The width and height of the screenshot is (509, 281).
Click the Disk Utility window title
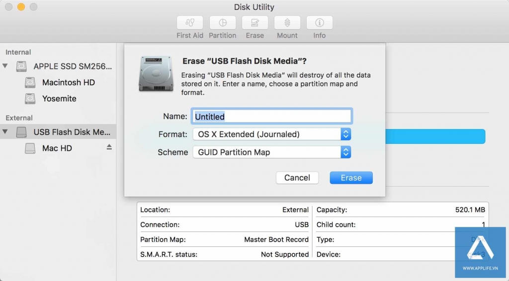tap(254, 7)
